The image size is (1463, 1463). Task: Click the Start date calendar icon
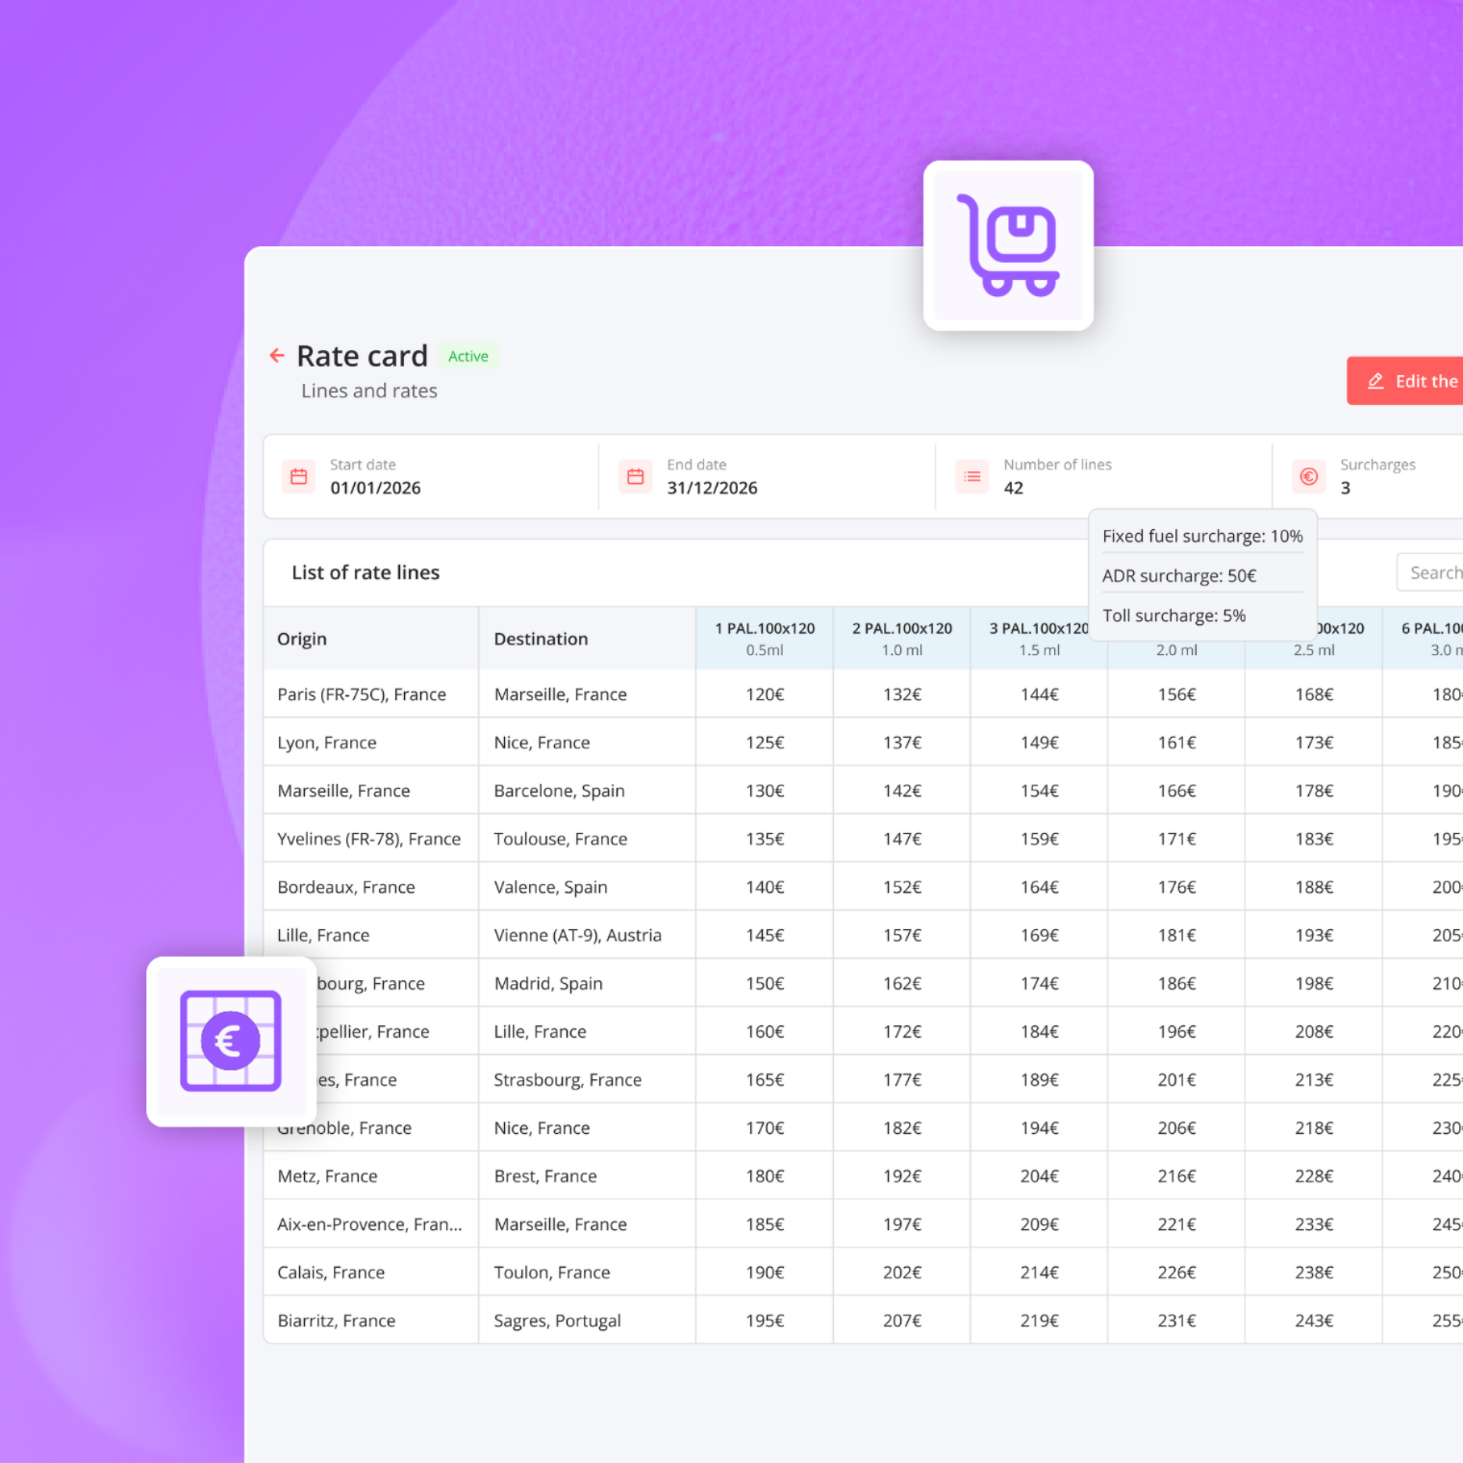[x=299, y=476]
